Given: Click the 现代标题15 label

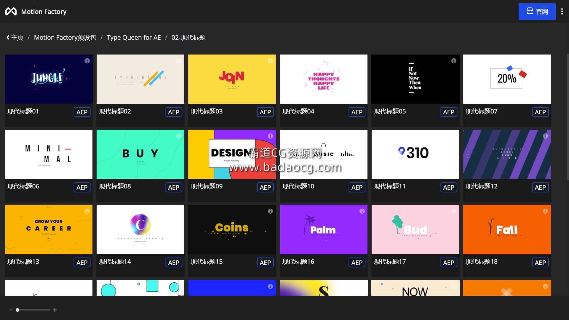Looking at the screenshot, I should pyautogui.click(x=207, y=262).
